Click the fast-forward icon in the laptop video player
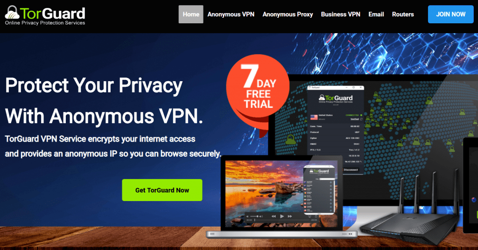The height and width of the screenshot is (250, 478). pyautogui.click(x=290, y=216)
